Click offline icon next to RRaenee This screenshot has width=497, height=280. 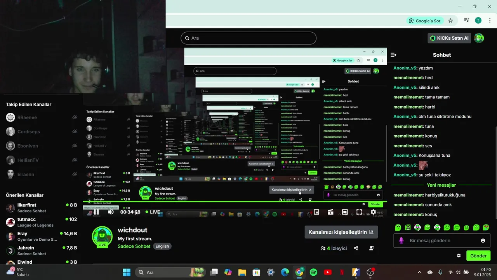(x=74, y=117)
